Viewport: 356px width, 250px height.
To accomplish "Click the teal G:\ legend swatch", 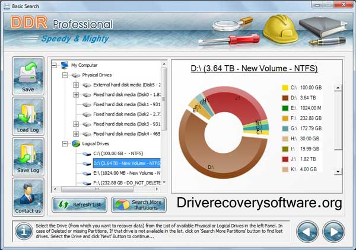I will (x=285, y=129).
